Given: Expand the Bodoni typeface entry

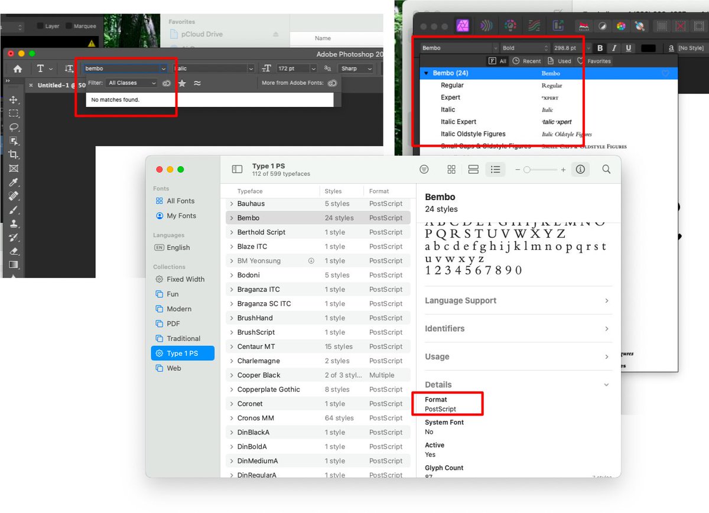Looking at the screenshot, I should [231, 275].
